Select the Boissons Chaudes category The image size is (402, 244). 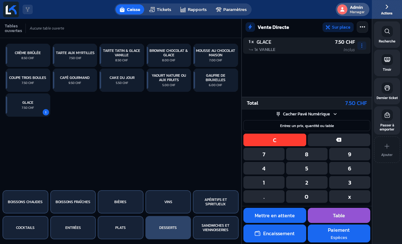click(25, 202)
